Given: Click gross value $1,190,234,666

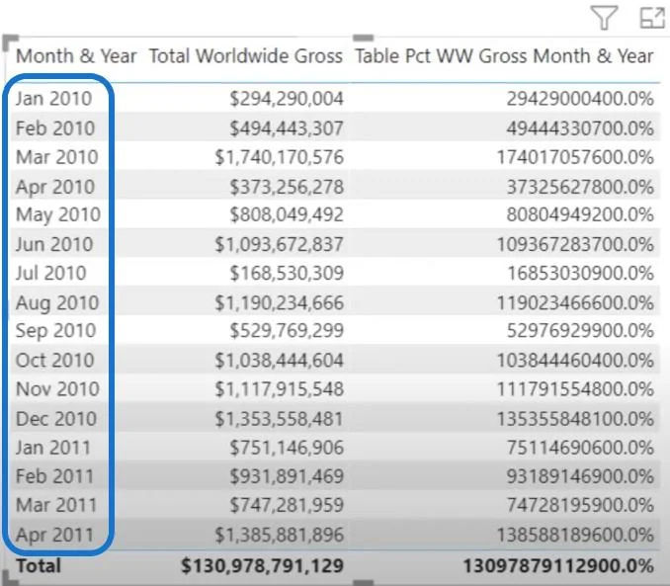Looking at the screenshot, I should [x=279, y=302].
